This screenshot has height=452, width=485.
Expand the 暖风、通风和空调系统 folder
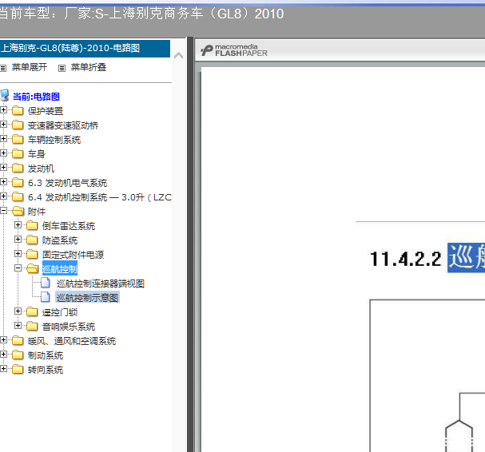coord(3,339)
